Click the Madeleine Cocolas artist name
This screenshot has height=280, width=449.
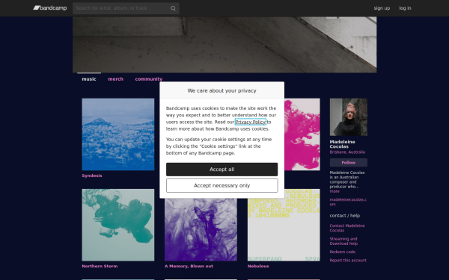pos(342,144)
